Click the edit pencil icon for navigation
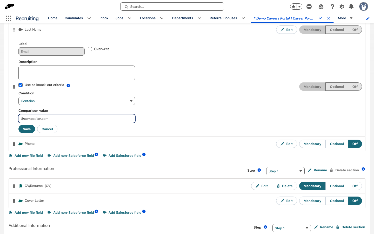The width and height of the screenshot is (374, 234). click(368, 18)
